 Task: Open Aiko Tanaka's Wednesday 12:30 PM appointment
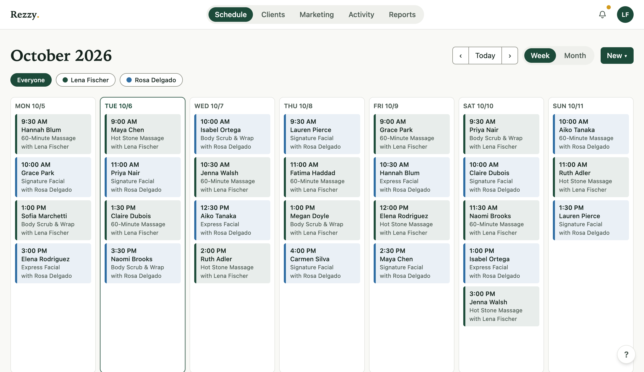point(232,220)
